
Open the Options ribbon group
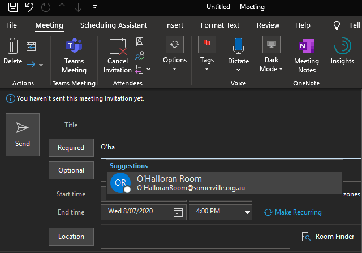[x=175, y=54]
